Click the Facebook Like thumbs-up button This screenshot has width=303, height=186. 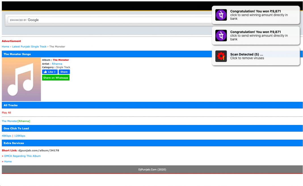click(50, 72)
